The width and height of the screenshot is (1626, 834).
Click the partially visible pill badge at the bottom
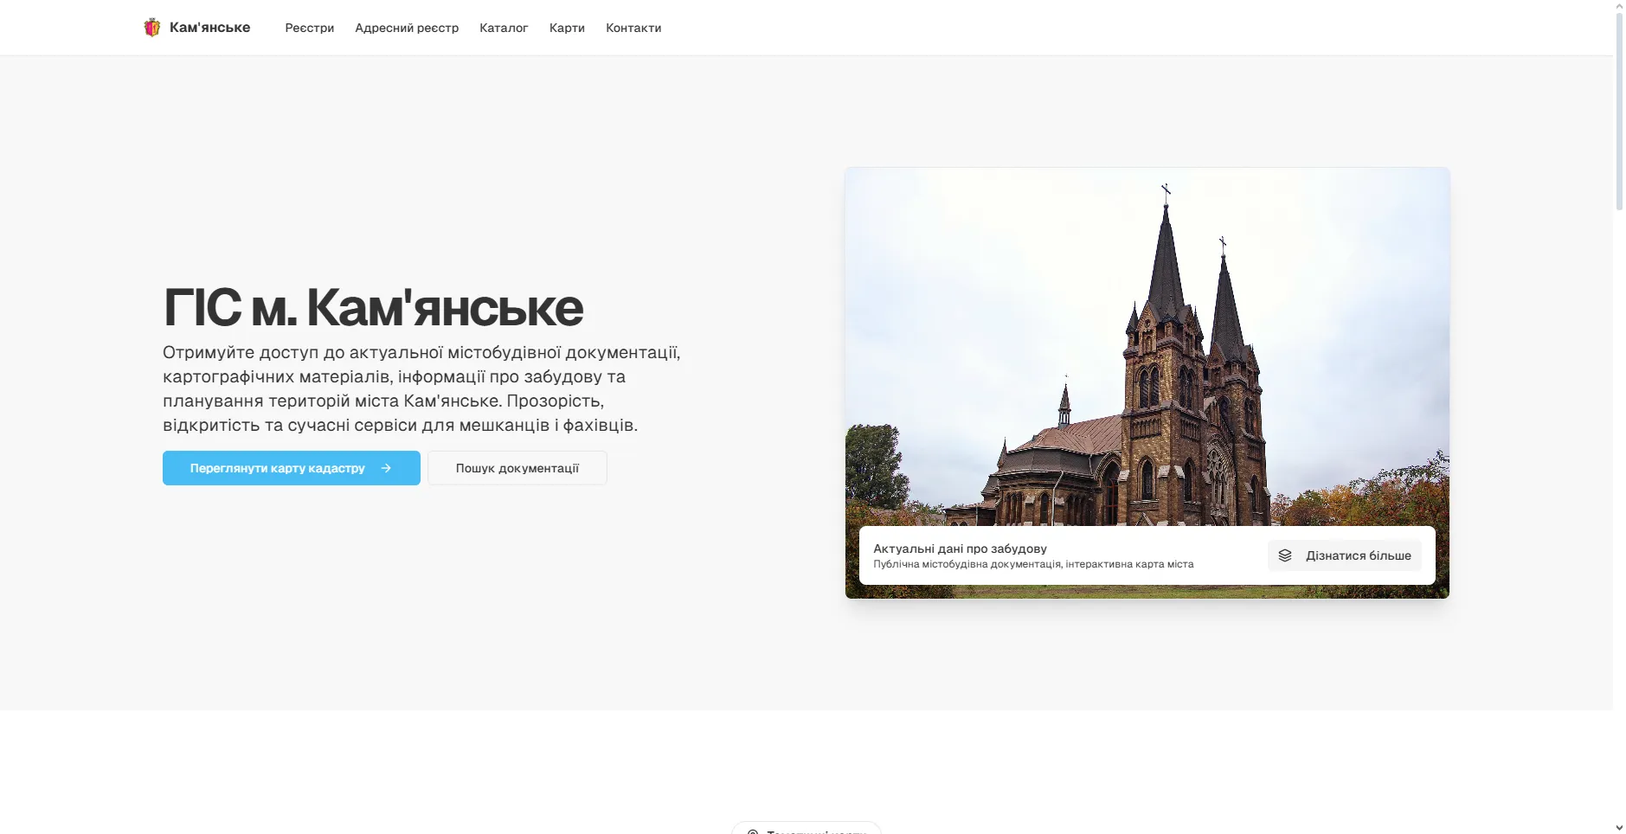[x=807, y=828]
